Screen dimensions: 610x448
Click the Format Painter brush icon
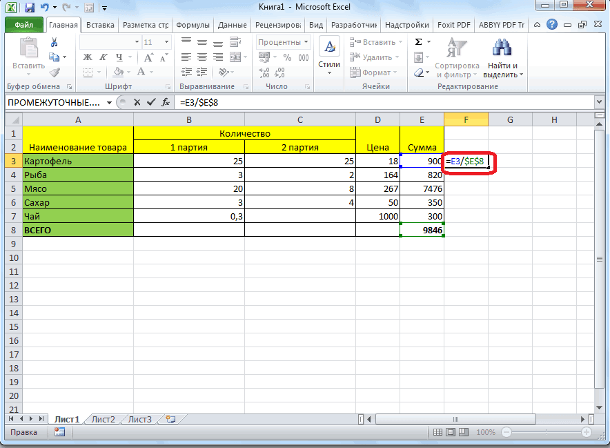[54, 72]
